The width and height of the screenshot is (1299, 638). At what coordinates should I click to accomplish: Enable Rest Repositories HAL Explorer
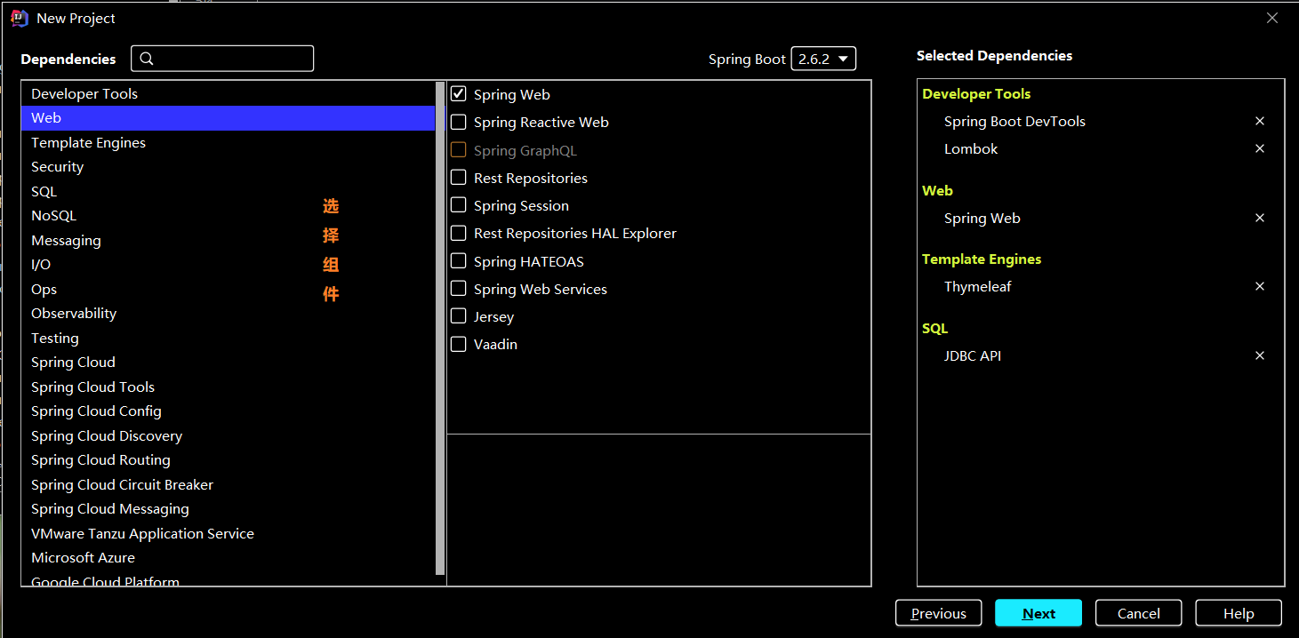click(x=459, y=233)
